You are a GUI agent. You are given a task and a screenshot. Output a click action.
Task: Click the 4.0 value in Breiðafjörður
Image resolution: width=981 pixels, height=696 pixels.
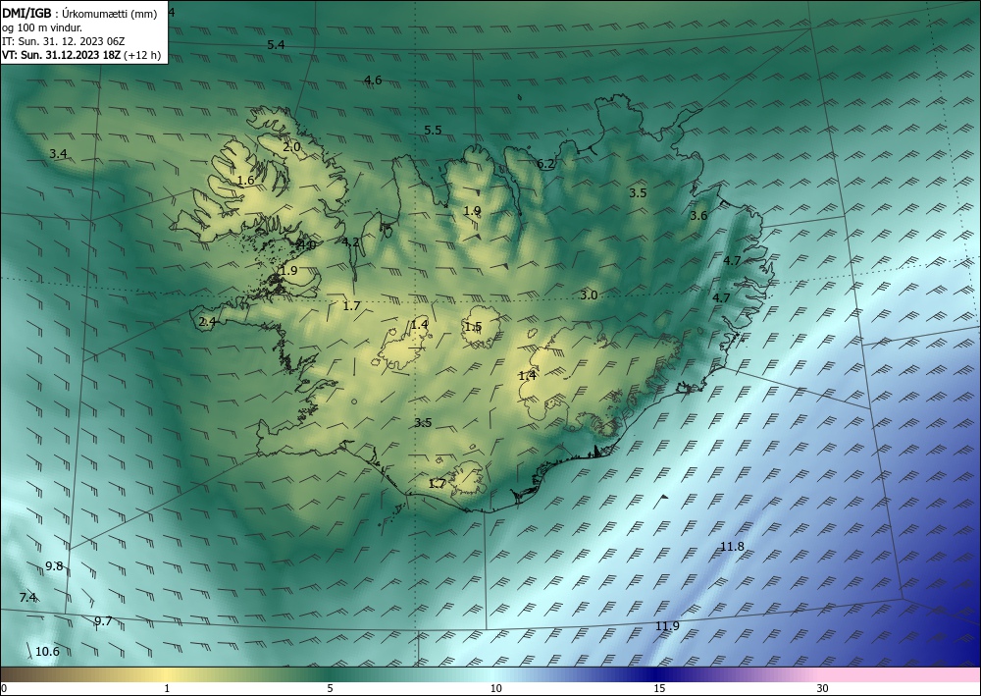tap(306, 244)
